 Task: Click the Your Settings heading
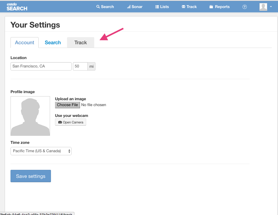tap(35, 25)
